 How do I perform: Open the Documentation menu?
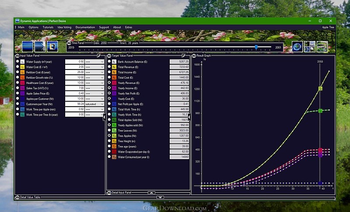(85, 27)
